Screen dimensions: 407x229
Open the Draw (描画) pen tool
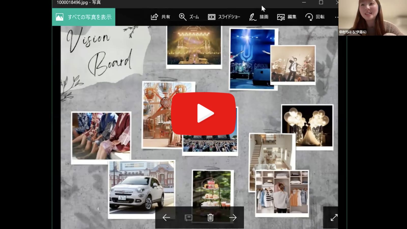click(x=252, y=17)
